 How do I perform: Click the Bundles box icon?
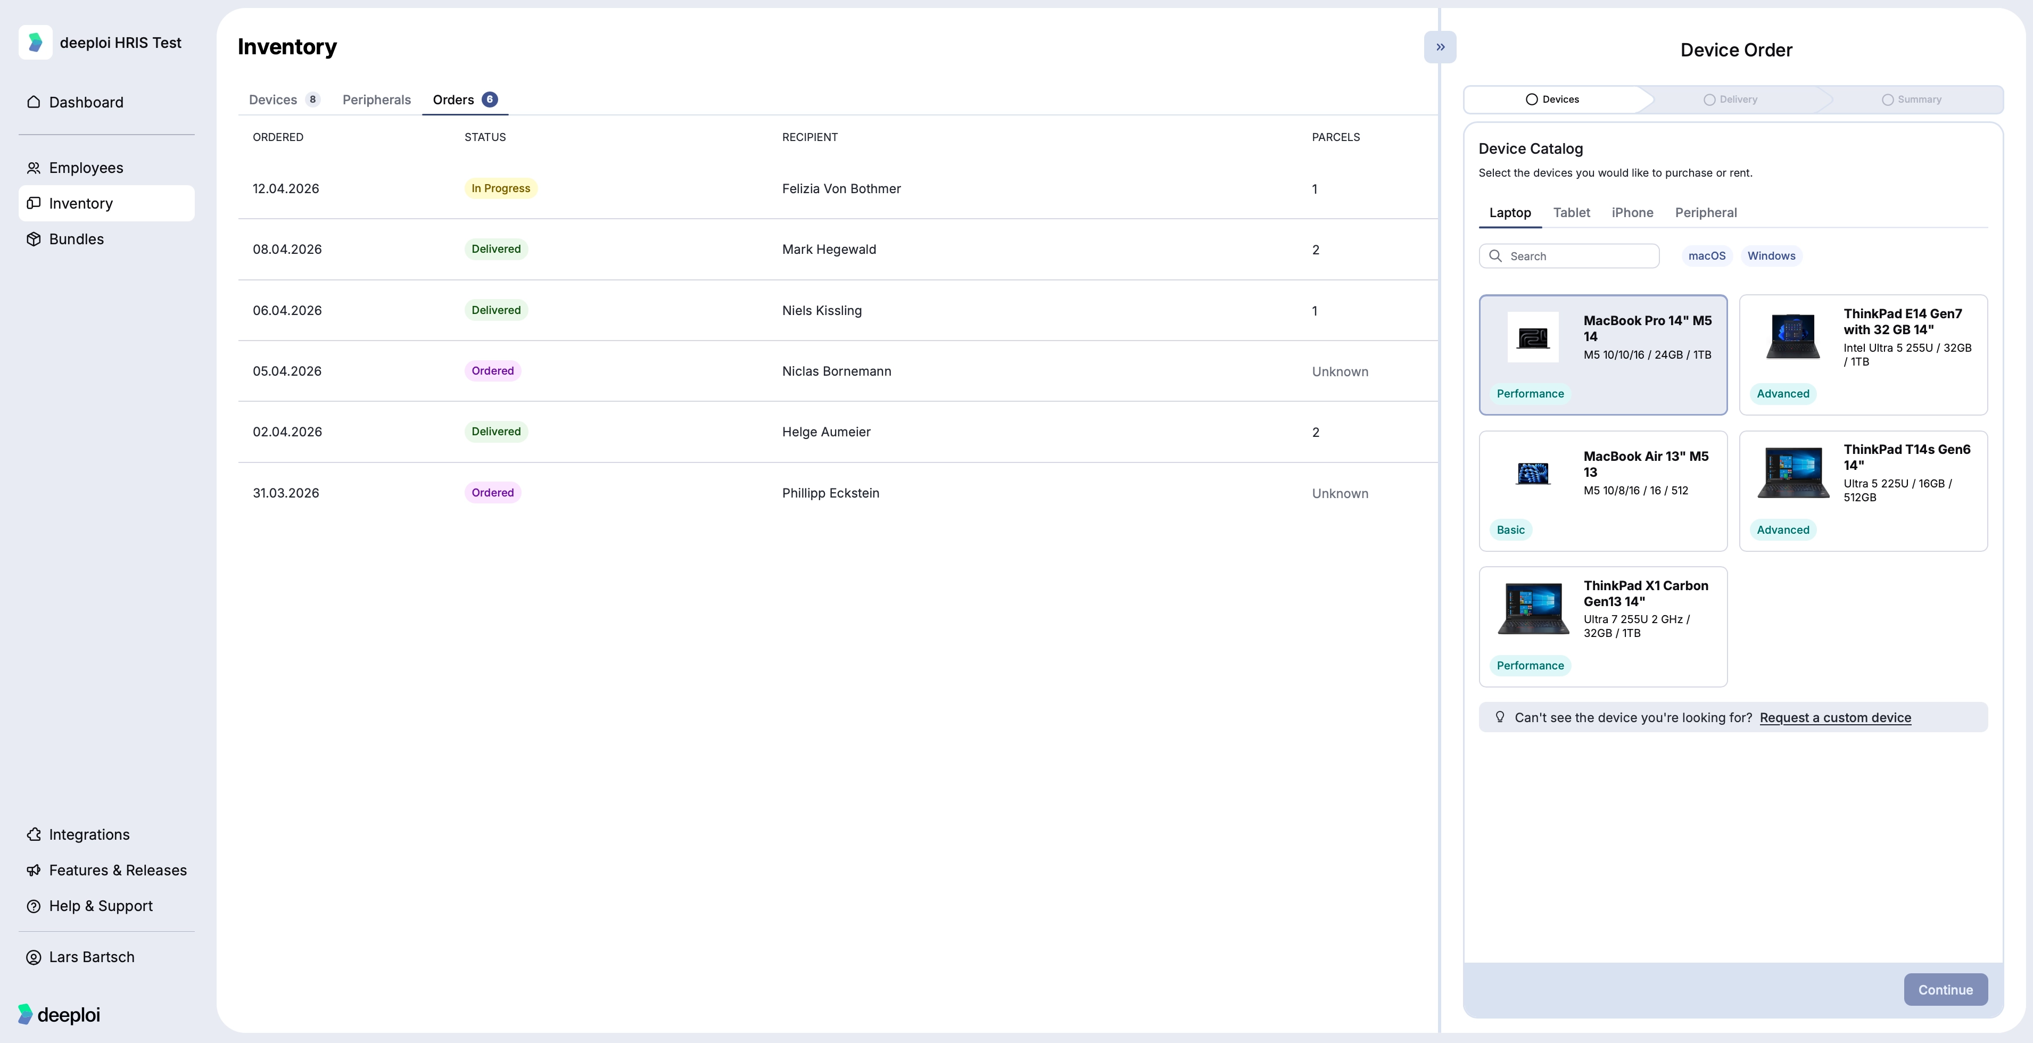tap(33, 239)
